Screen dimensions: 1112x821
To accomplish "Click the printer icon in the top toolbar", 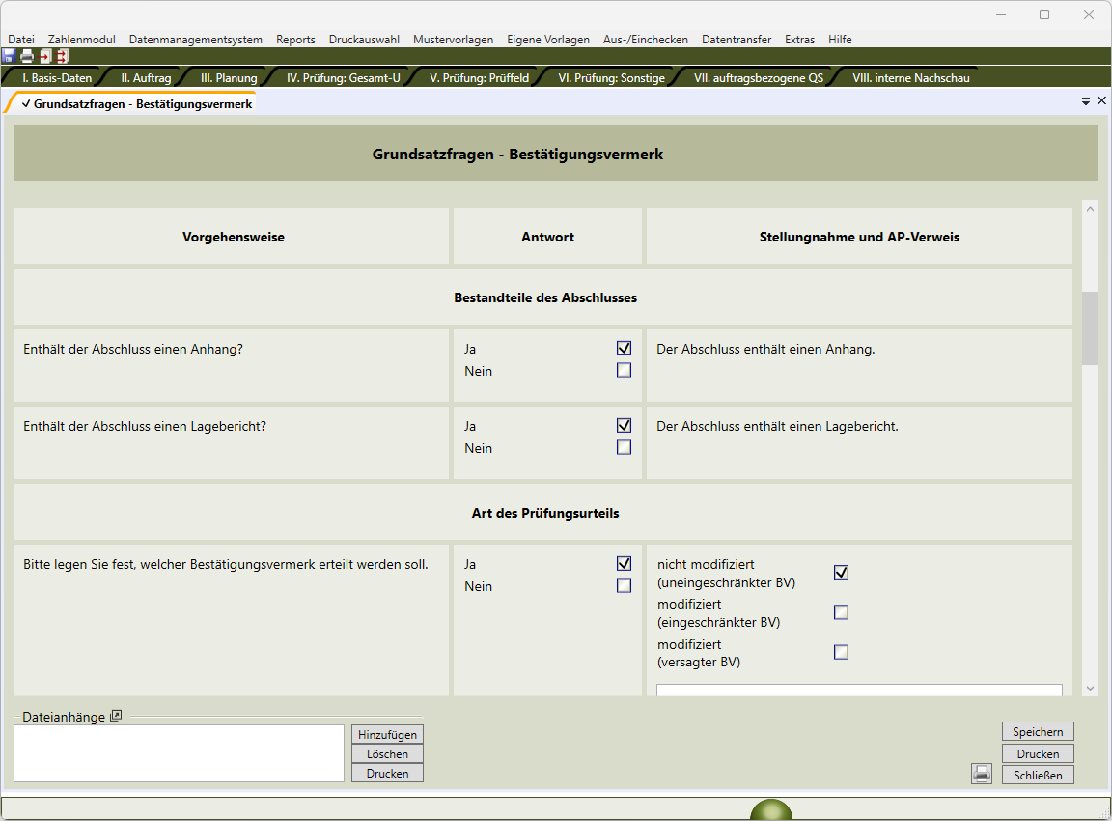I will click(27, 56).
